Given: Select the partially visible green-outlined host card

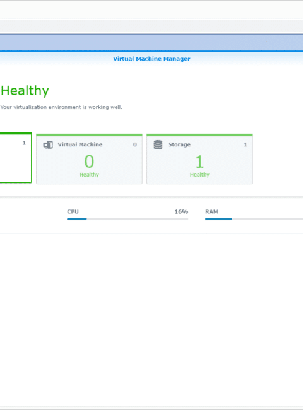Looking at the screenshot, I should 16,158.
